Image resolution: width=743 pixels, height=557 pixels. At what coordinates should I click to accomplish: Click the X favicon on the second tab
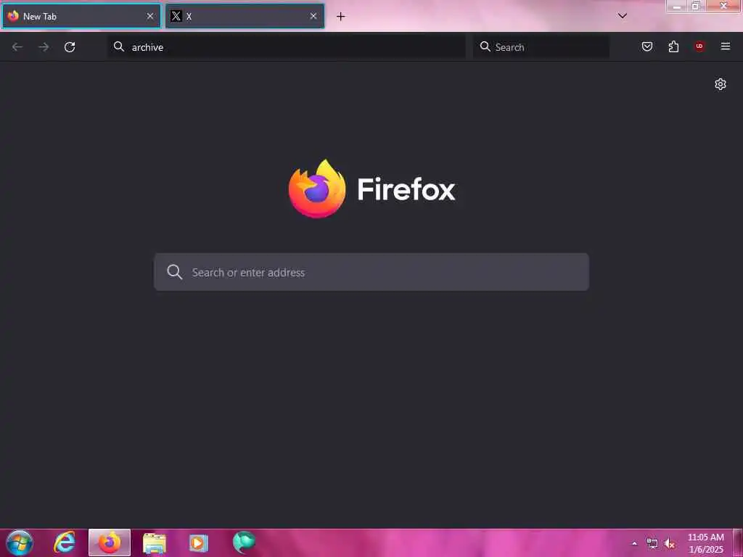(176, 16)
